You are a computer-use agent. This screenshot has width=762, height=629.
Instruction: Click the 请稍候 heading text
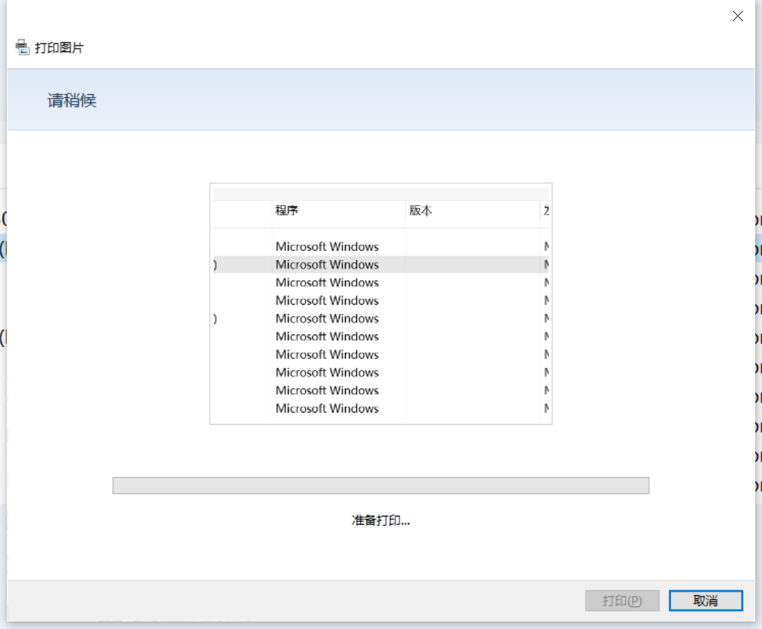tap(72, 100)
